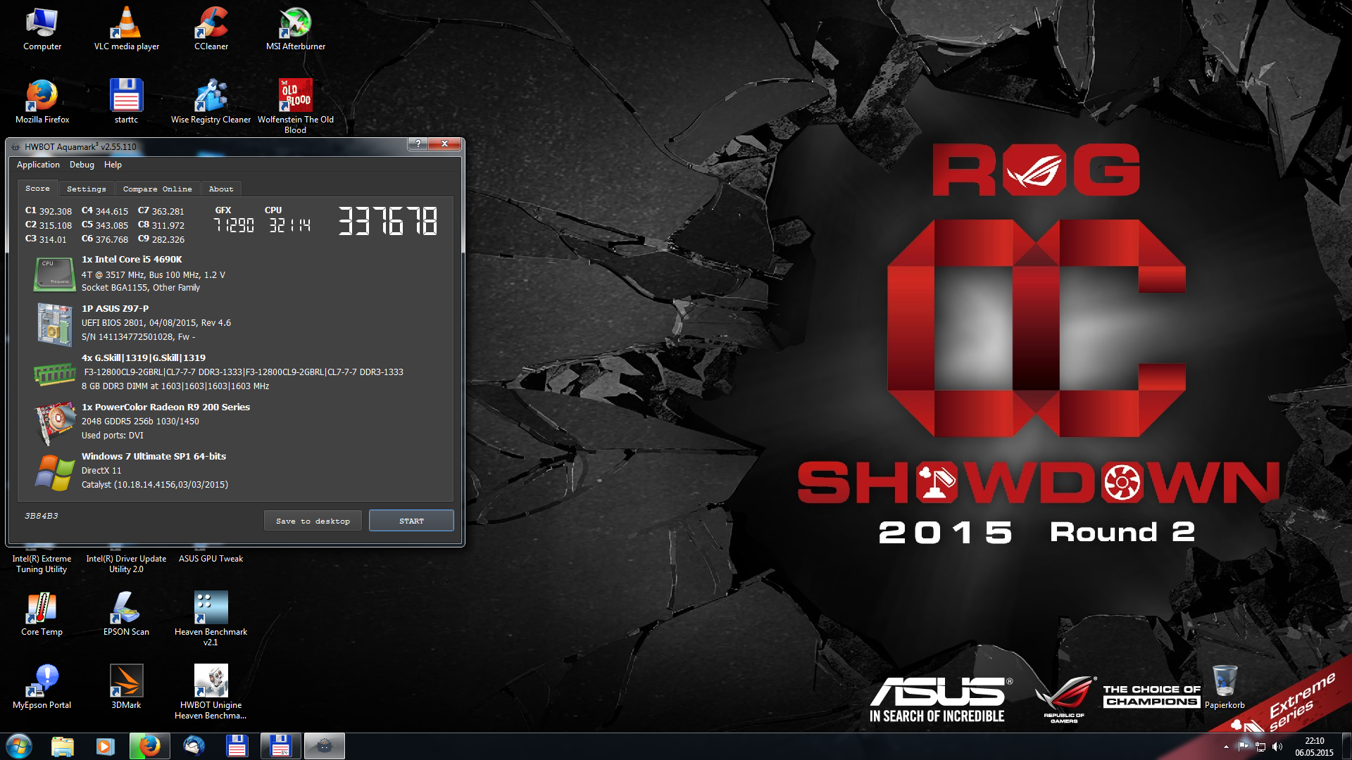The width and height of the screenshot is (1352, 760).
Task: Open CCleaner desktop shortcut
Action: [x=211, y=28]
